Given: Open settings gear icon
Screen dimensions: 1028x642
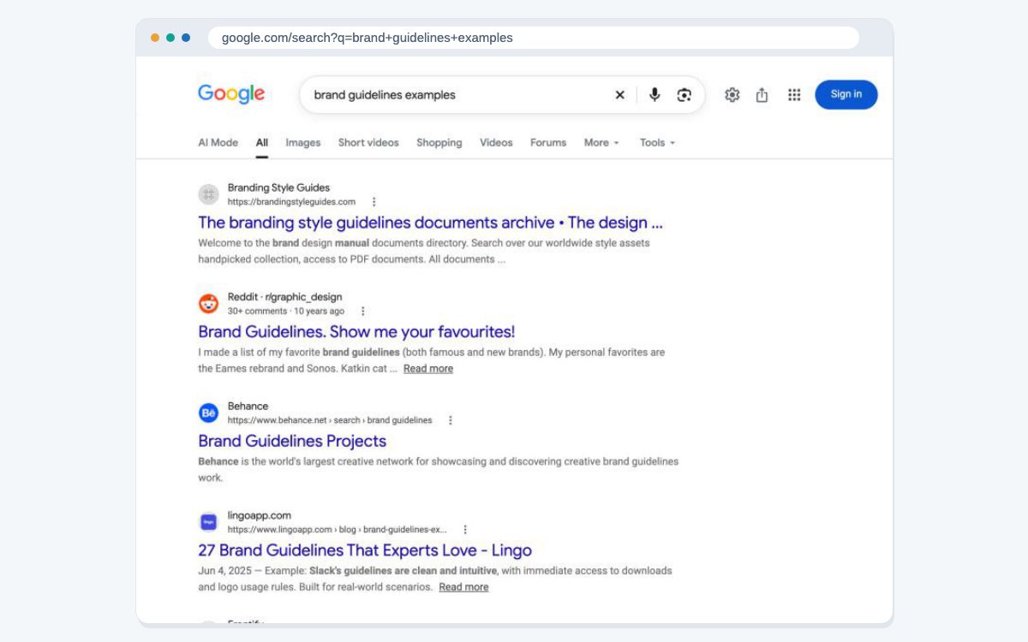Looking at the screenshot, I should coord(732,95).
